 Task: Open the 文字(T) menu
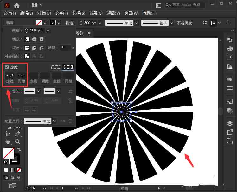click(x=62, y=13)
